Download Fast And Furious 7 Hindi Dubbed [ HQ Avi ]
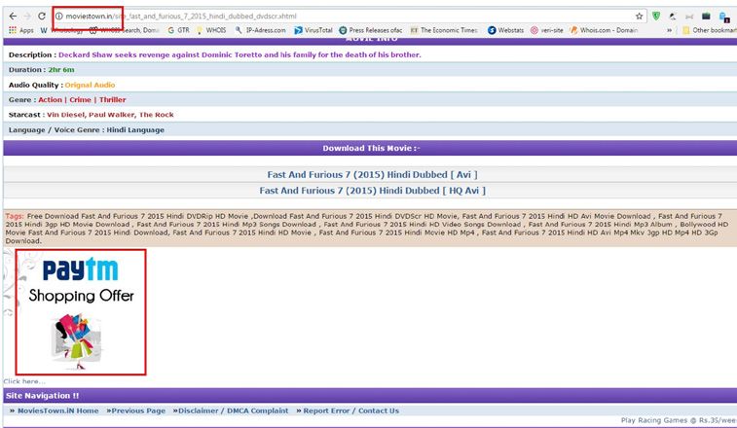737x428 pixels. coord(372,191)
